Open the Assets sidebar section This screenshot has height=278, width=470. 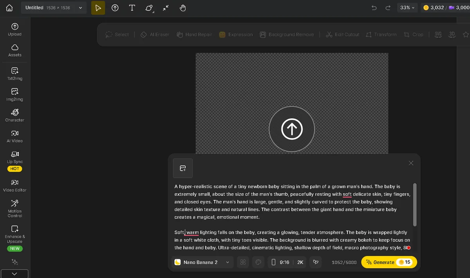tap(15, 50)
